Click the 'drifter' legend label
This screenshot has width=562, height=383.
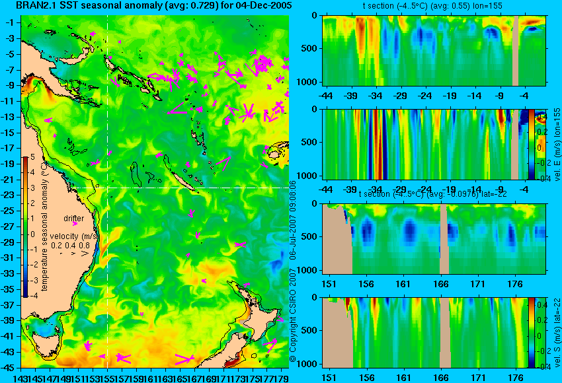74,219
